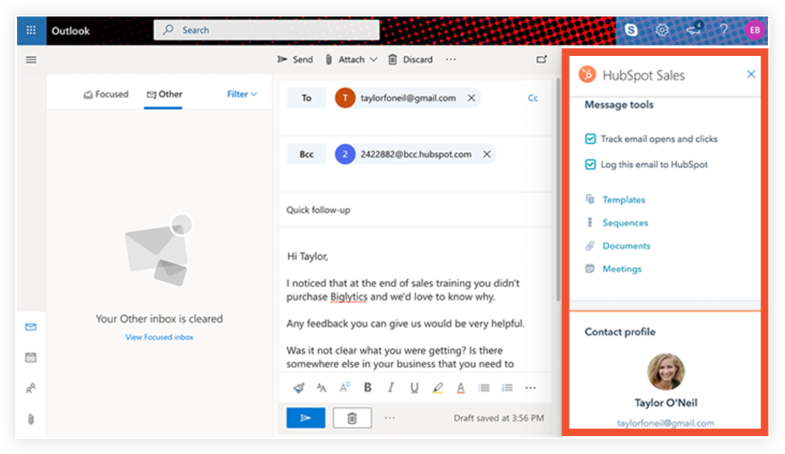Open the font color picker
785x454 pixels.
tap(461, 387)
